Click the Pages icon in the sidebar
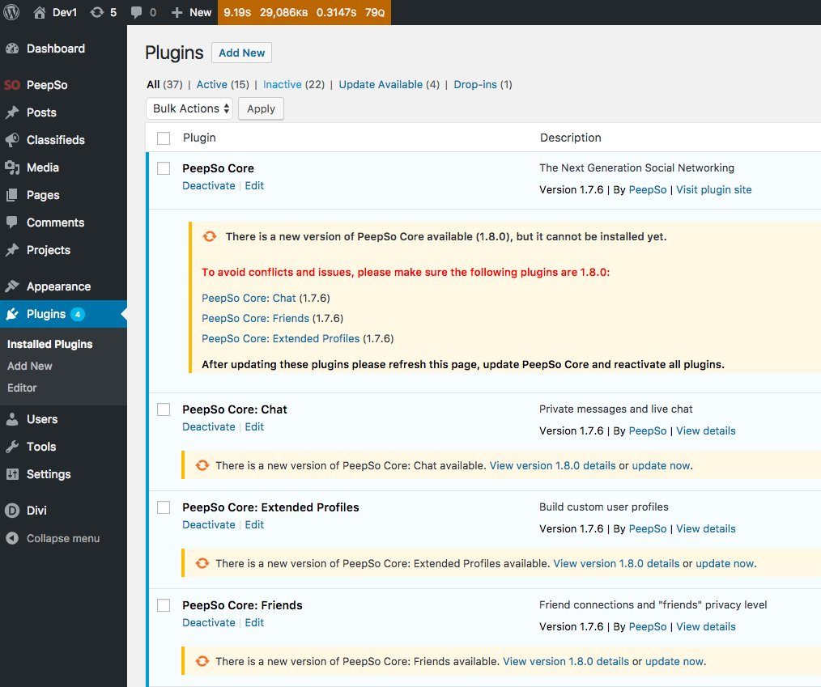 coord(13,195)
